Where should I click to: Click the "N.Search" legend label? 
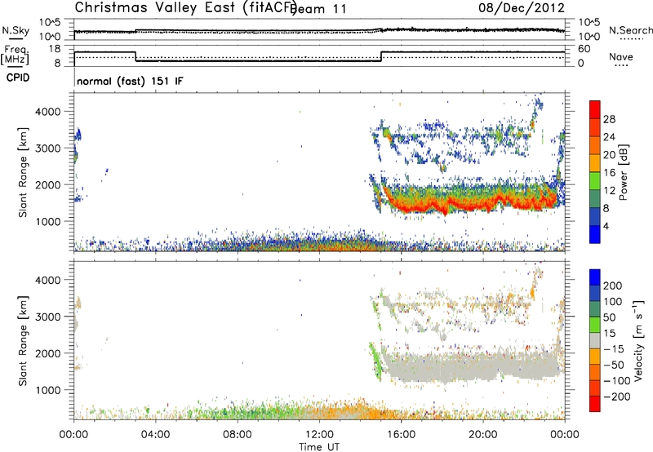coord(630,30)
